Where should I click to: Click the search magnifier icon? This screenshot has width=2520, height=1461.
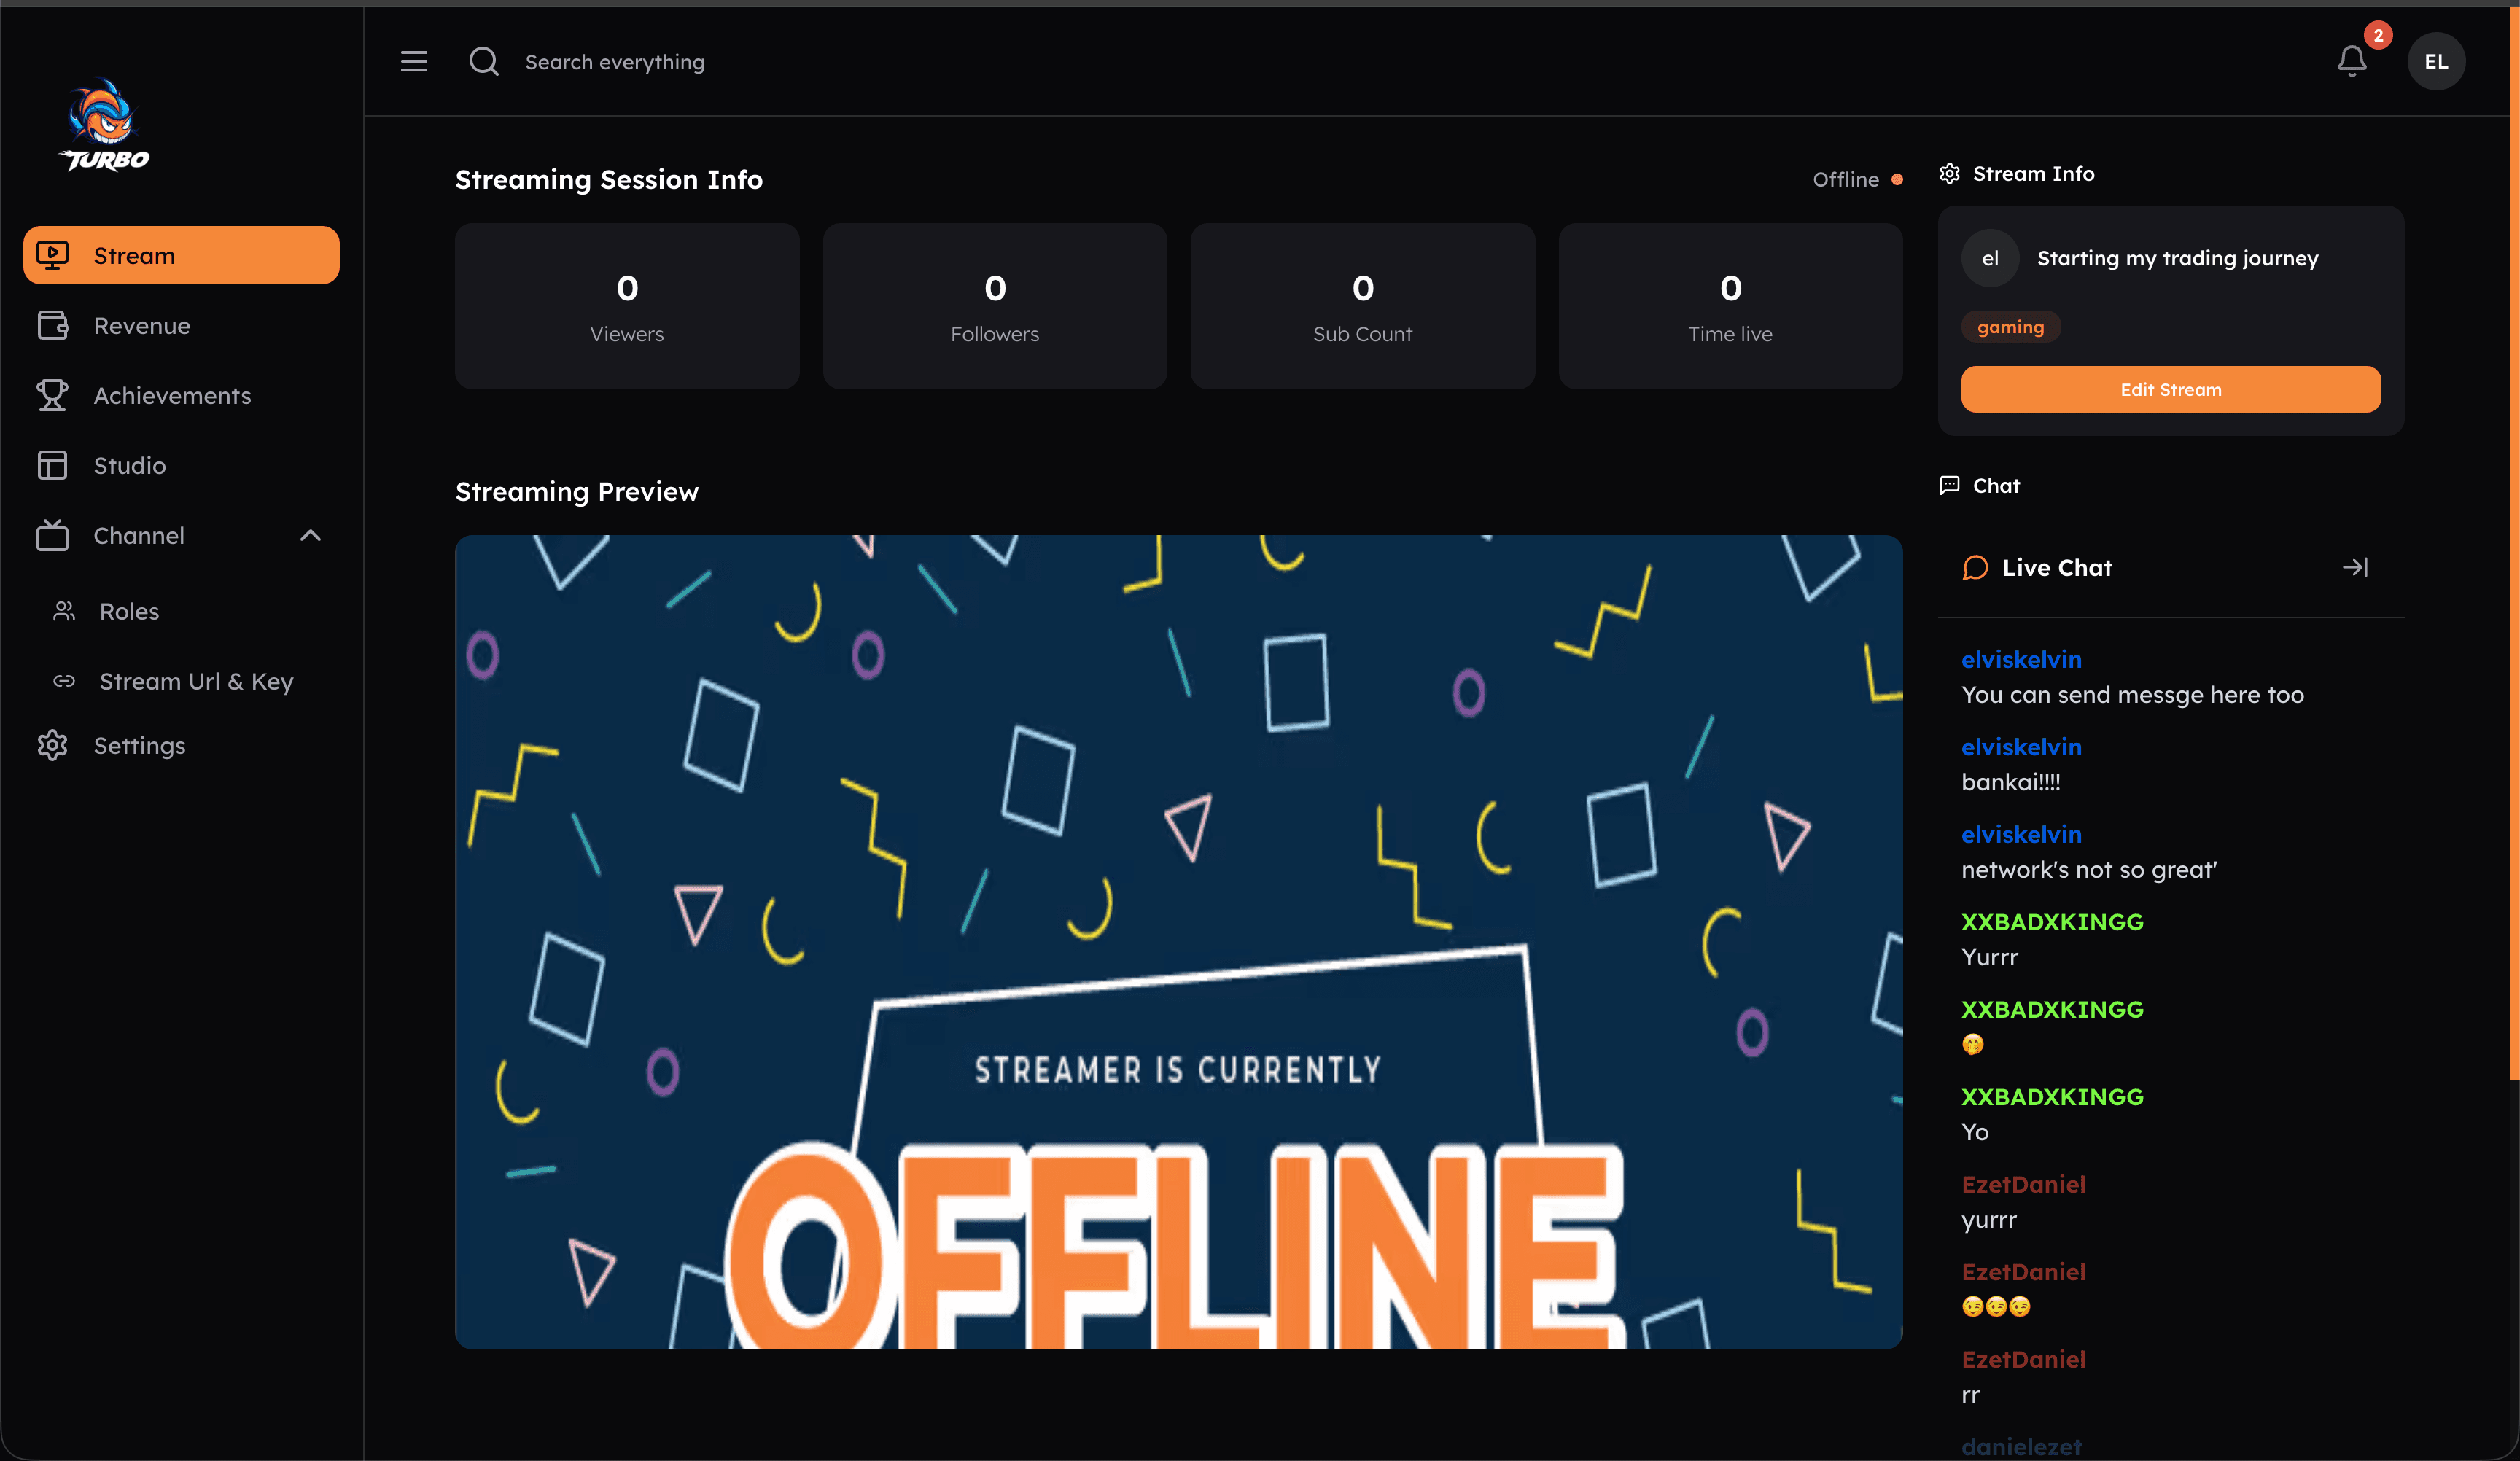coord(484,62)
